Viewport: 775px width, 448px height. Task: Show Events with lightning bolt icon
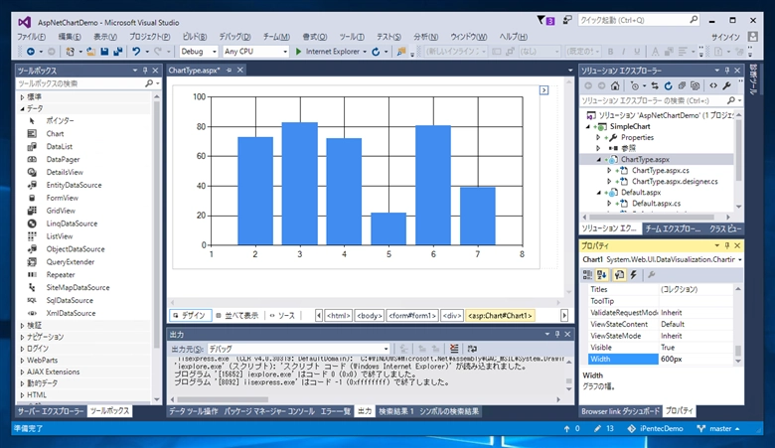[x=633, y=274]
